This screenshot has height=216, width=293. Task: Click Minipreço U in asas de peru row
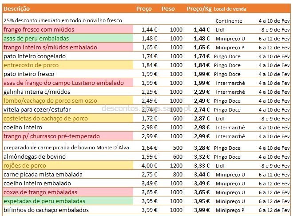point(230,39)
